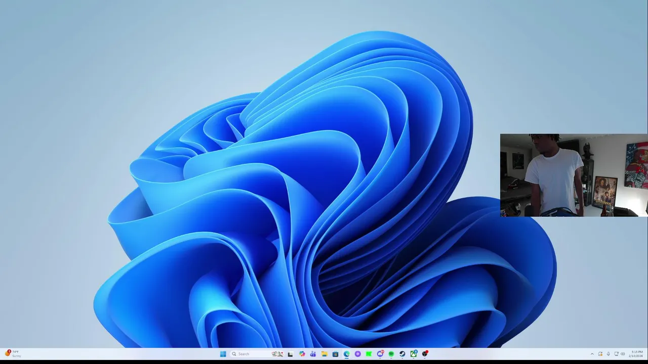Viewport: 648px width, 364px height.
Task: Open Task View from the taskbar
Action: coord(290,354)
